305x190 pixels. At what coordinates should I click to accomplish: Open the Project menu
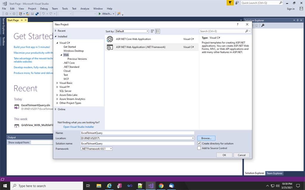32,9
